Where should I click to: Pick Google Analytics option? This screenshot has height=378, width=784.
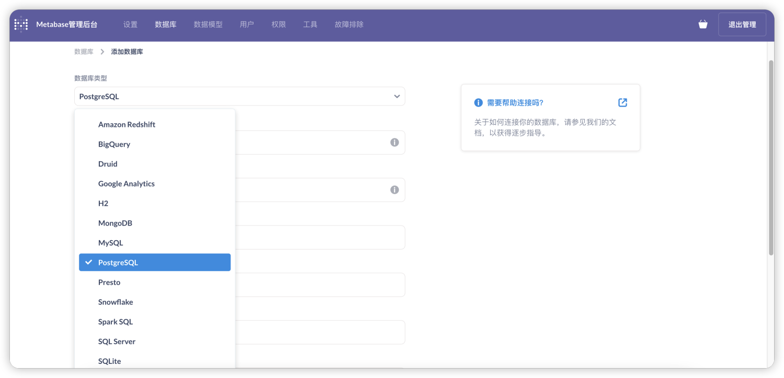point(155,184)
